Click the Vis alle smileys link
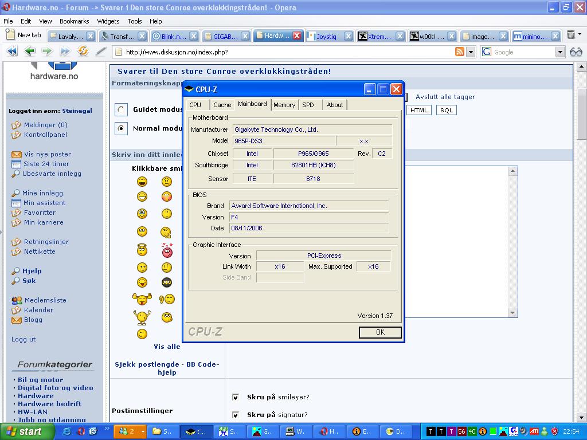This screenshot has width=587, height=440. pyautogui.click(x=167, y=347)
